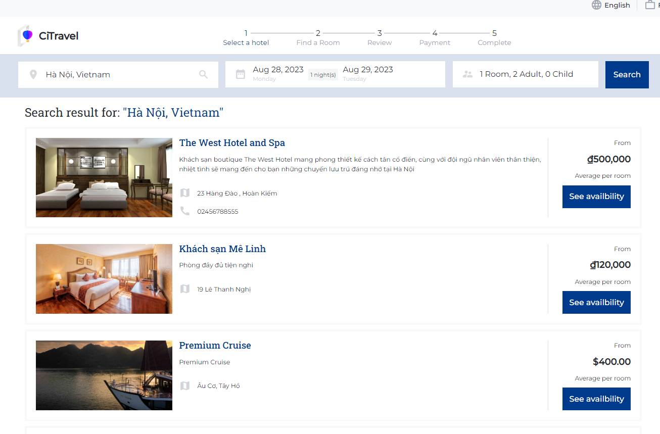Open the calendar icon for dates
This screenshot has height=434, width=660.
pos(241,74)
